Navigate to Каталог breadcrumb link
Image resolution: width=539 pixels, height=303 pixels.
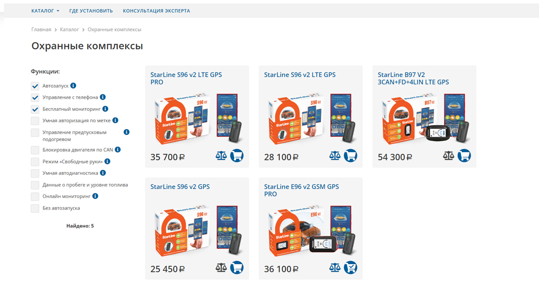[x=69, y=29]
